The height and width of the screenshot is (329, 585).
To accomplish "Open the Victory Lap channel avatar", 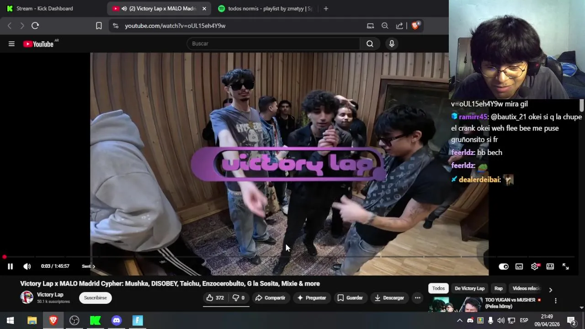I will [x=27, y=297].
